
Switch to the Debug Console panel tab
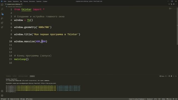pos(23,76)
